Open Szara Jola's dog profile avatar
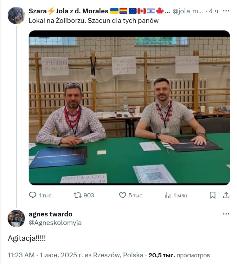Image resolution: width=237 pixels, height=264 pixels. pyautogui.click(x=16, y=15)
